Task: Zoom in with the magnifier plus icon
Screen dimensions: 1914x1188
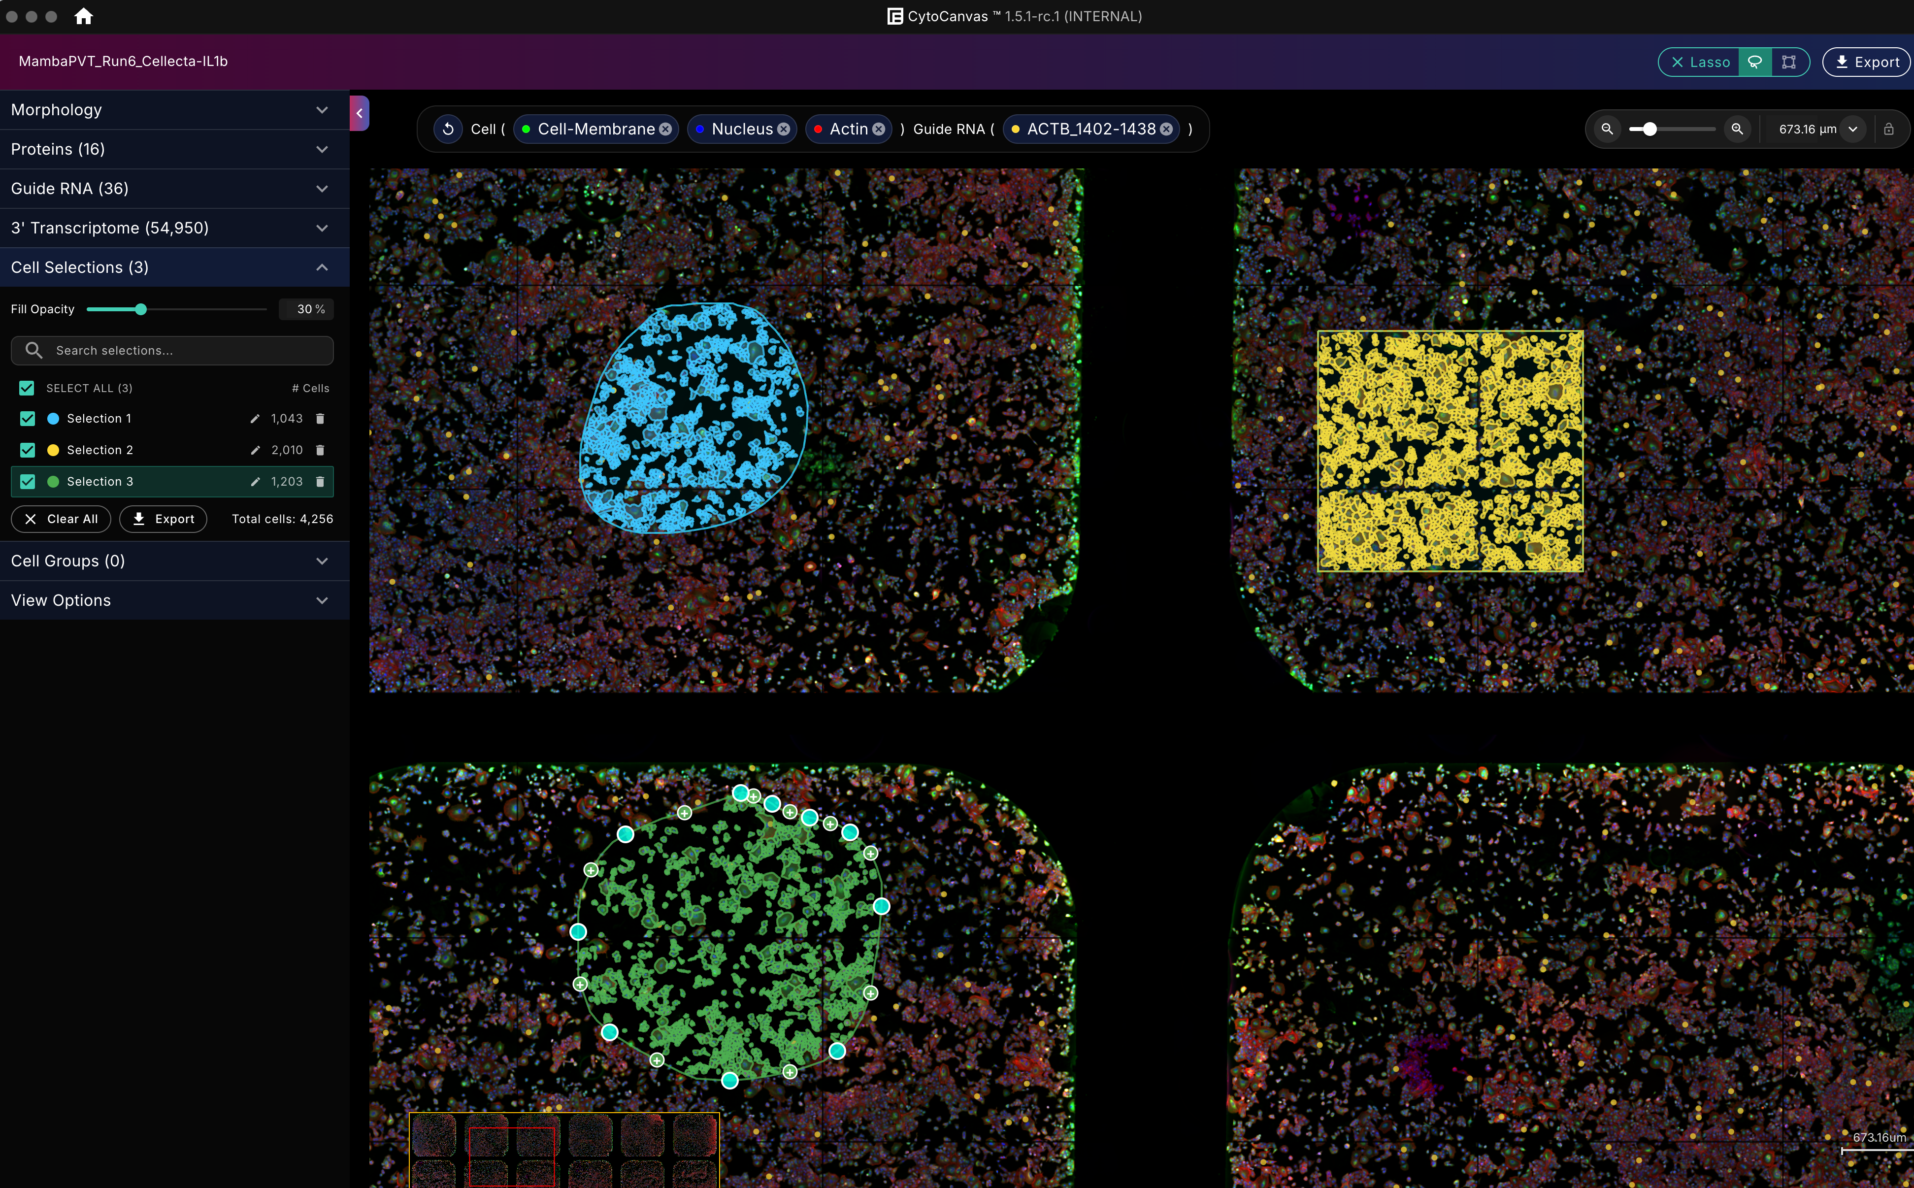Action: (x=1737, y=129)
